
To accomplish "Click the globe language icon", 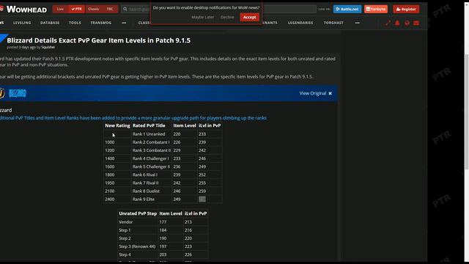I will [407, 23].
